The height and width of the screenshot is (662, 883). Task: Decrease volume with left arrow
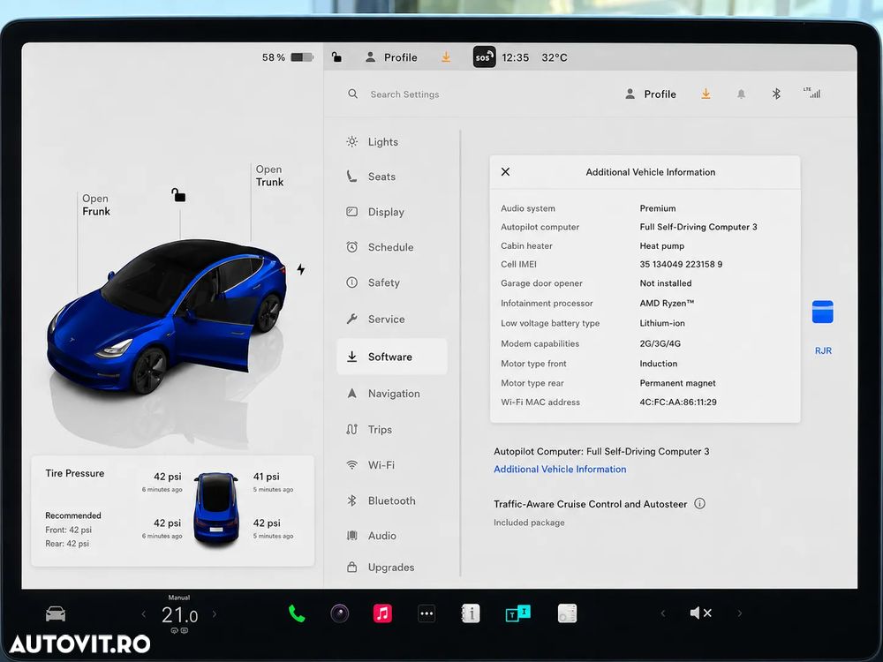pyautogui.click(x=663, y=613)
